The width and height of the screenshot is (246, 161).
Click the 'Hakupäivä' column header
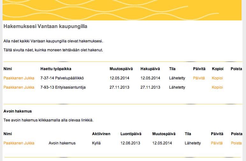tap(150, 69)
